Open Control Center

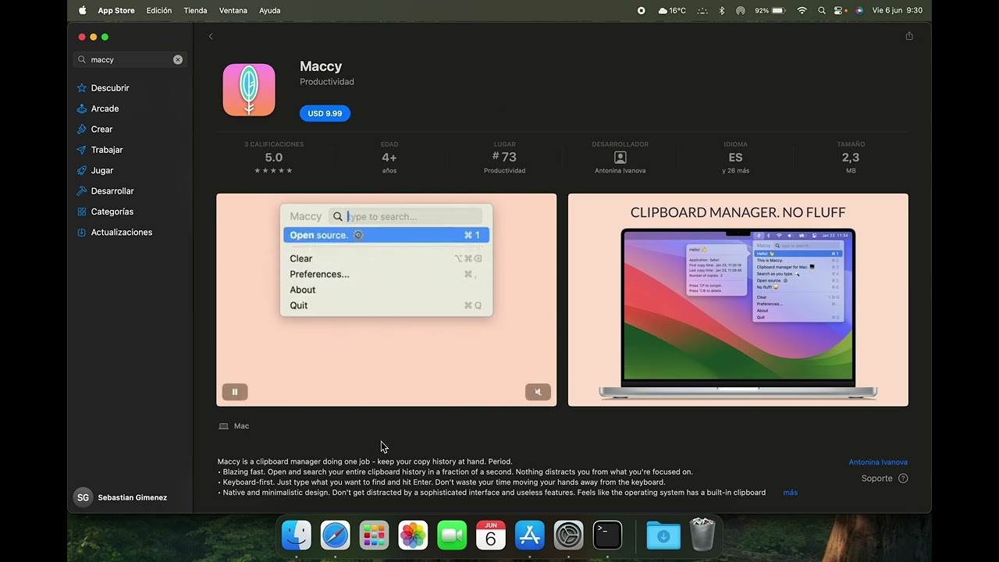[x=840, y=10]
